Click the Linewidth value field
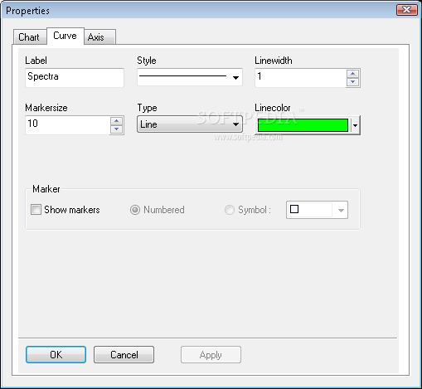The height and width of the screenshot is (389, 422). [300, 78]
